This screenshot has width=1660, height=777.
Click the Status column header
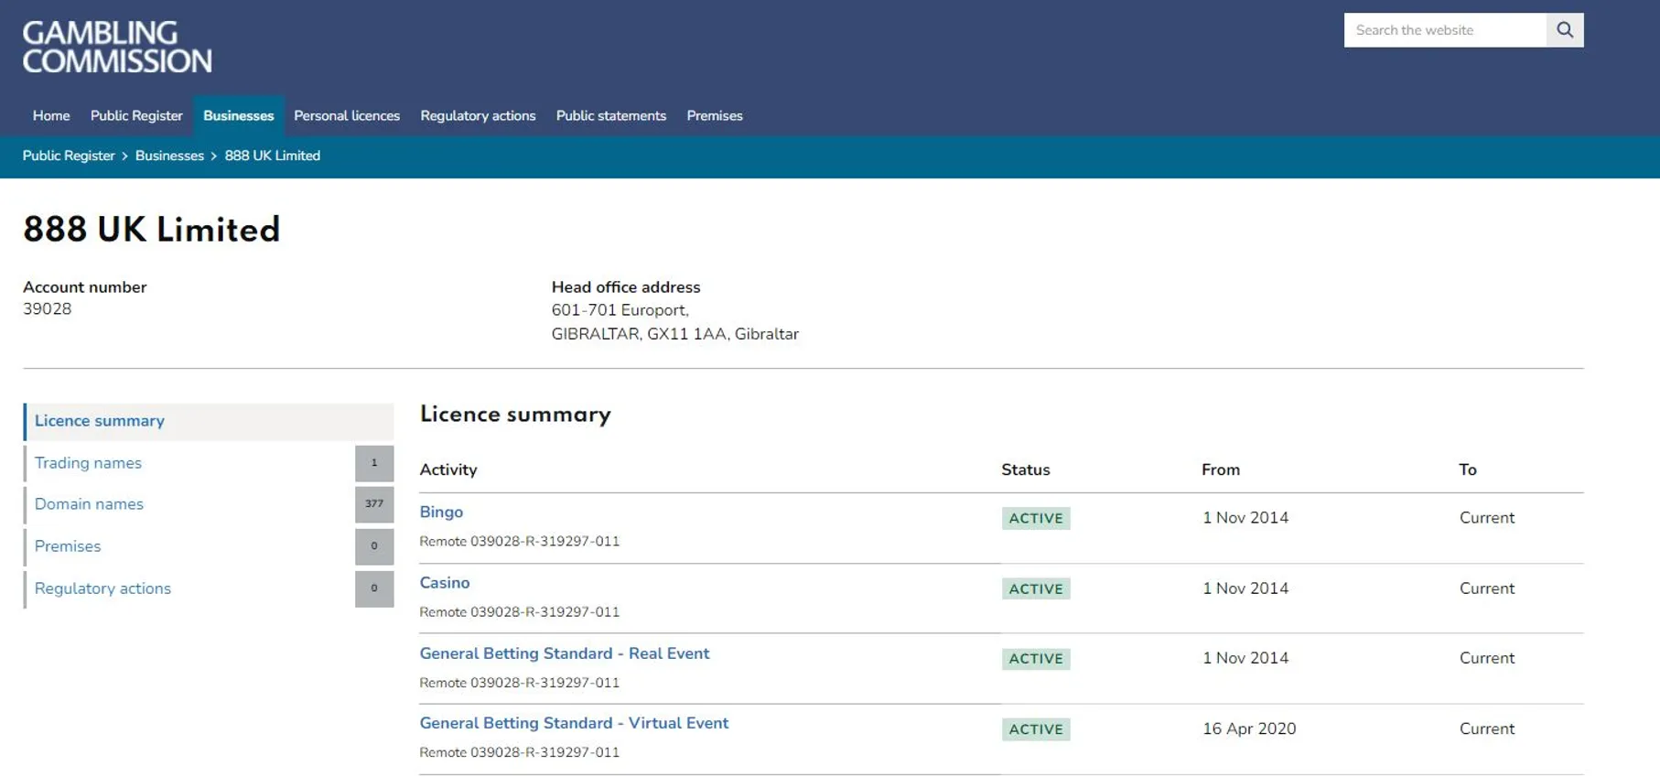coord(1025,469)
